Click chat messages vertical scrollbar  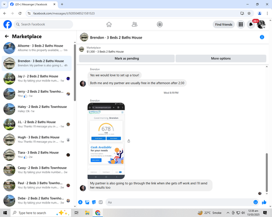point(267,173)
